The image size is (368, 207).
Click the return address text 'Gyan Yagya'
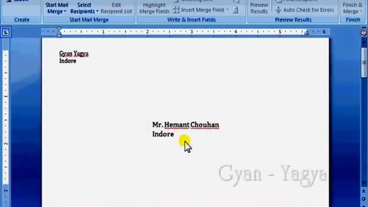click(74, 53)
